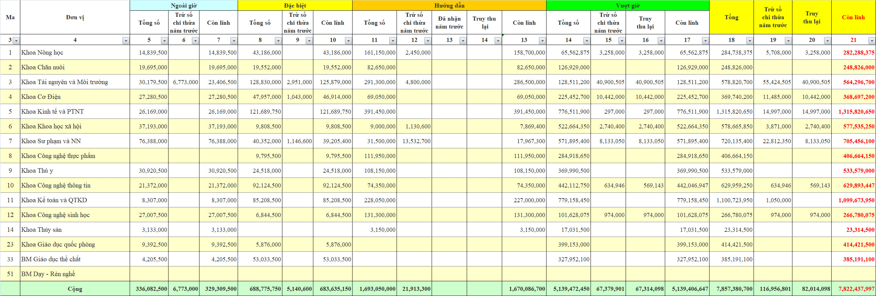Open the Đã nhận năm trước filter dropdown
Screen dimensions: 876x296
pyautogui.click(x=463, y=41)
